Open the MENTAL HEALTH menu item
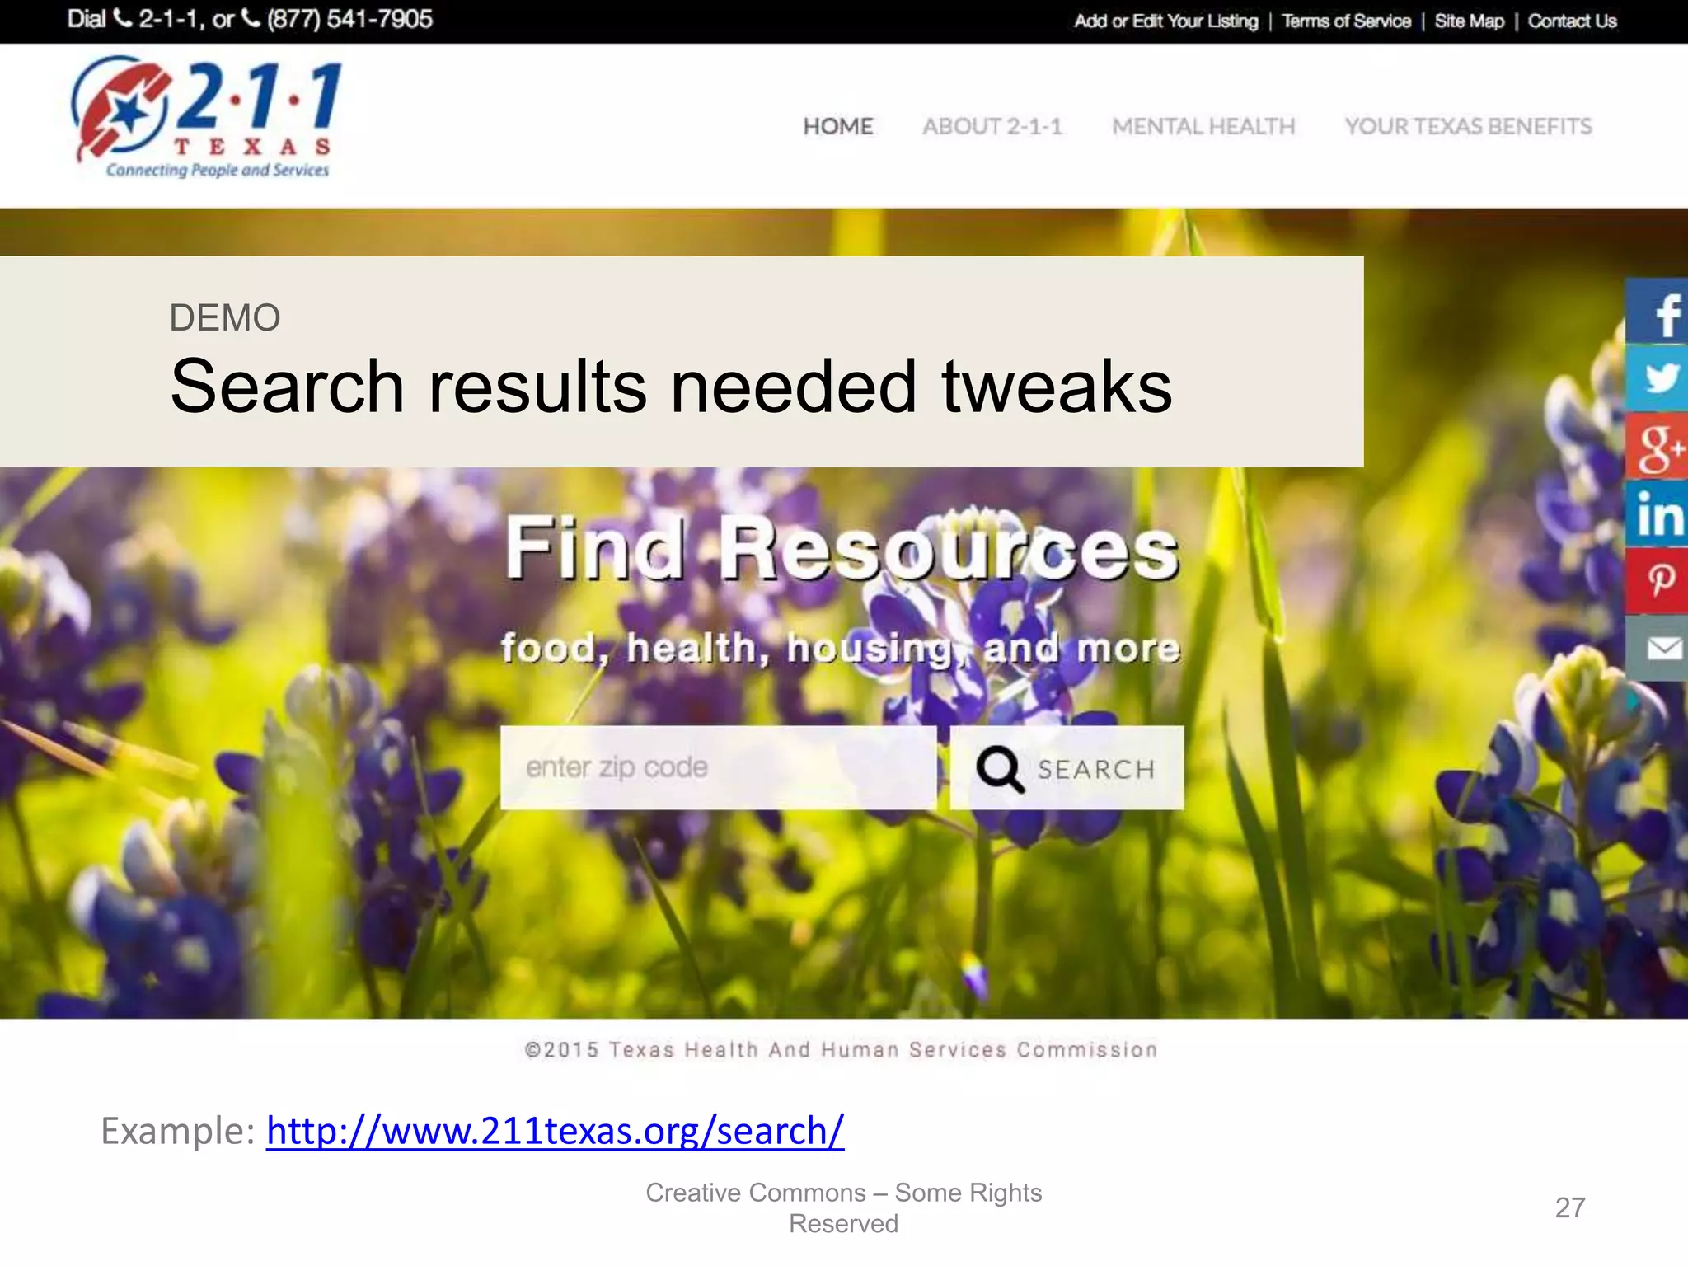Image resolution: width=1688 pixels, height=1266 pixels. (1203, 126)
